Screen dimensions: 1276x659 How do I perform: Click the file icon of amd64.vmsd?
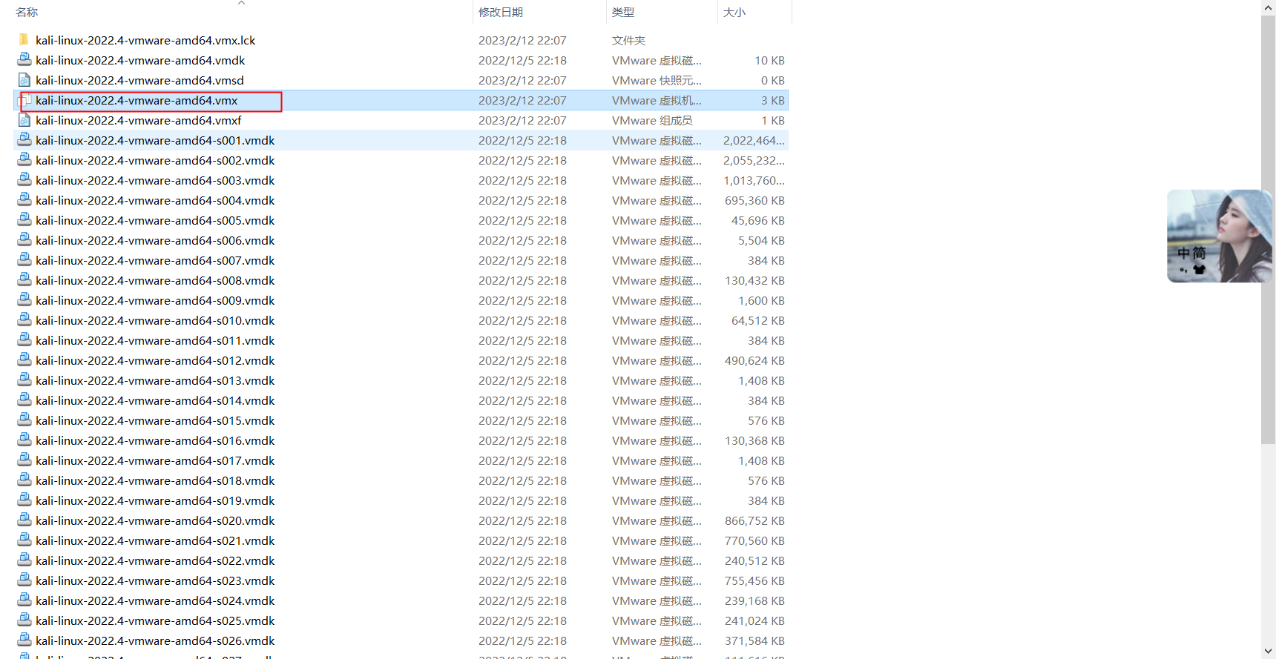coord(24,79)
